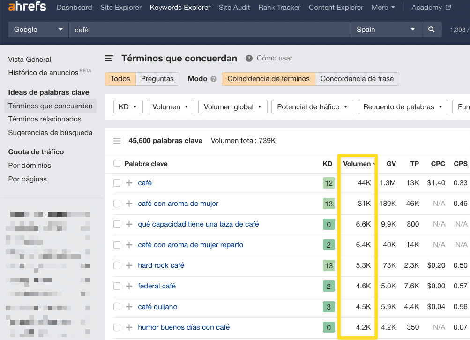Select the federal café row checkbox
Viewport: 470px width, 340px height.
pyautogui.click(x=117, y=286)
